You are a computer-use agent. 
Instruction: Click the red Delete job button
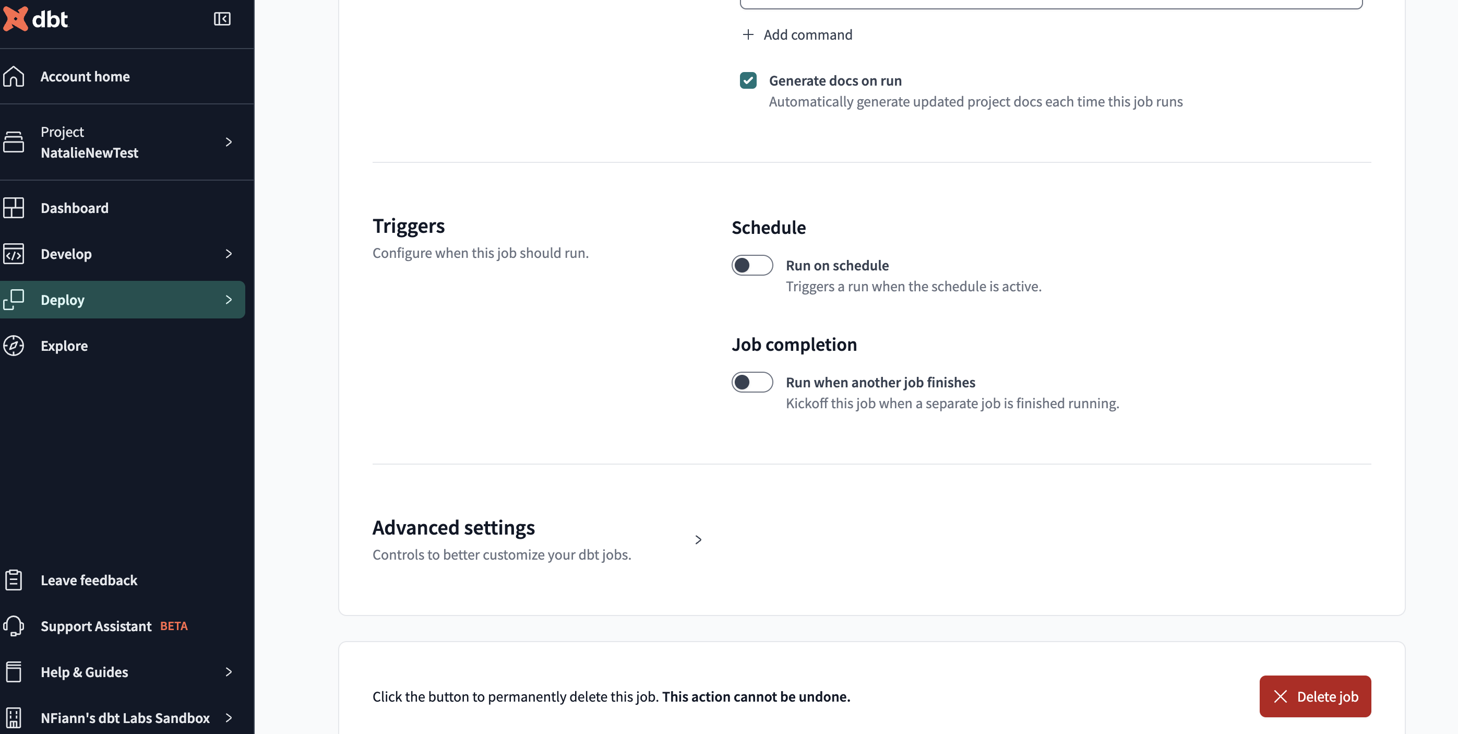[1315, 696]
